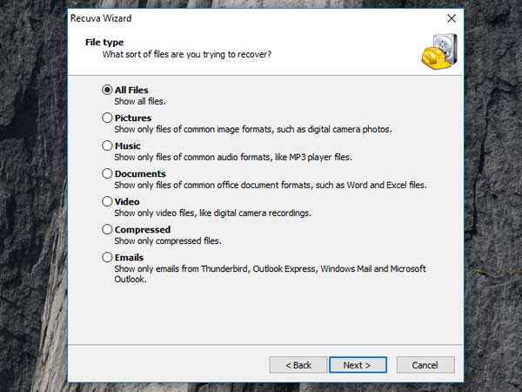Click 'What sort of files' question text

(187, 54)
